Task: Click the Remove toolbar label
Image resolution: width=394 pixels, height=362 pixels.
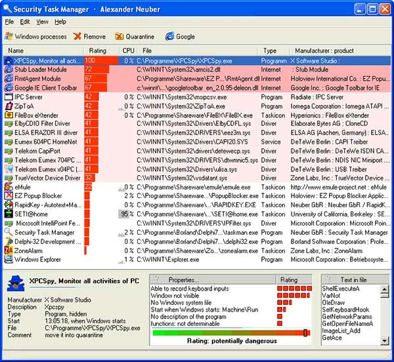Action: 95,37
